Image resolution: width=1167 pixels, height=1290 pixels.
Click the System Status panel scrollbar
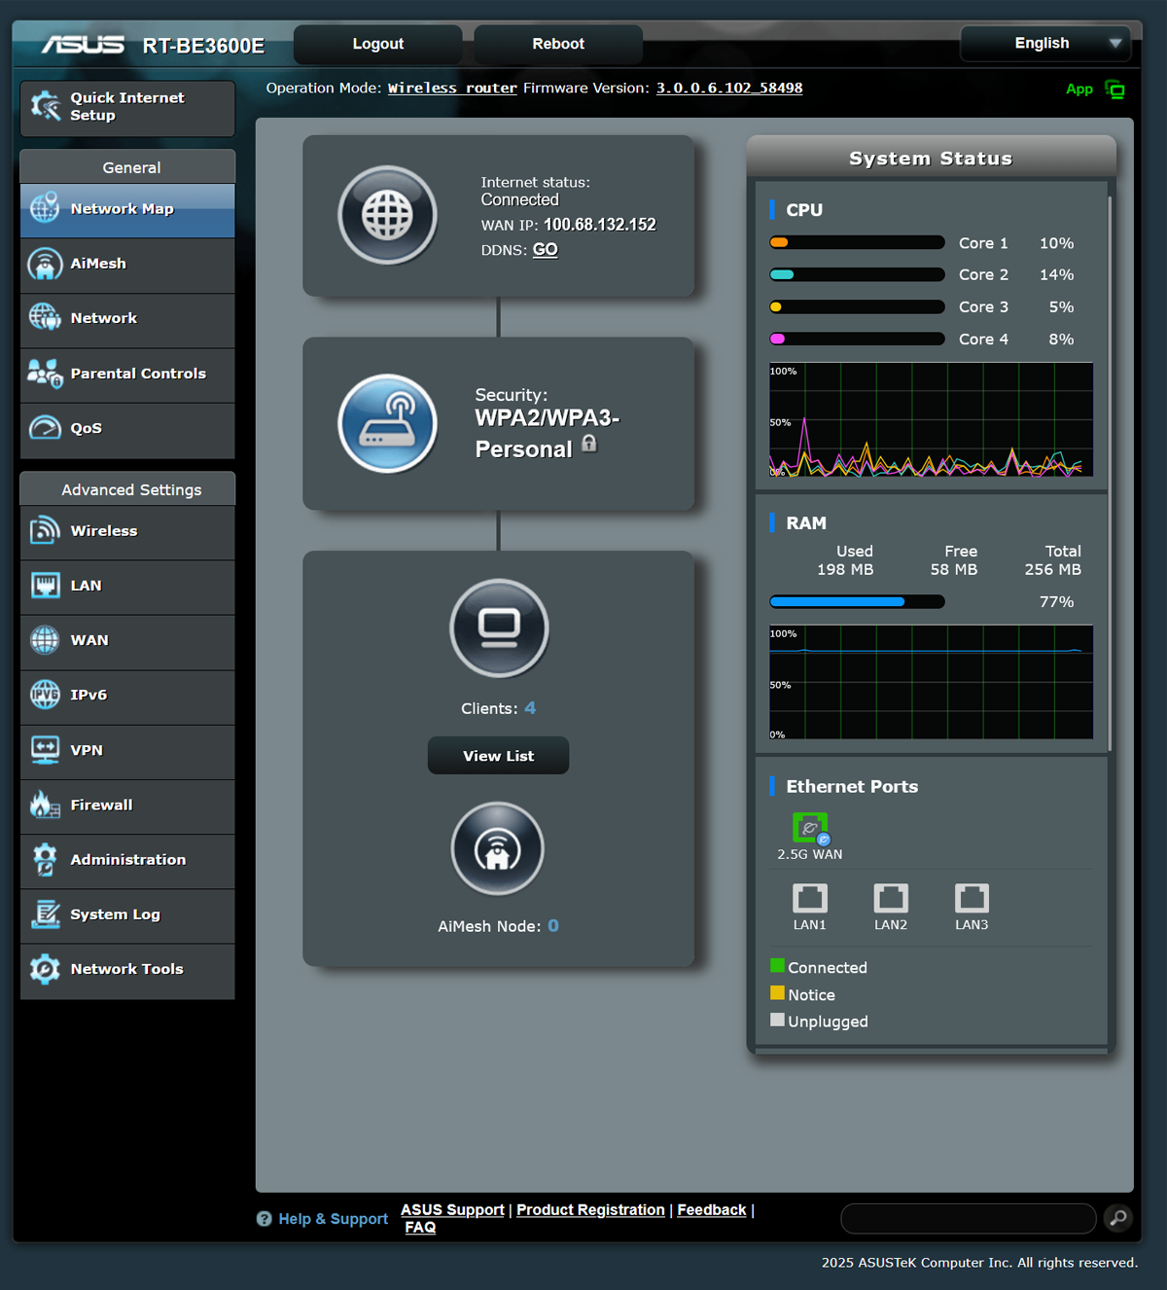point(1110,472)
